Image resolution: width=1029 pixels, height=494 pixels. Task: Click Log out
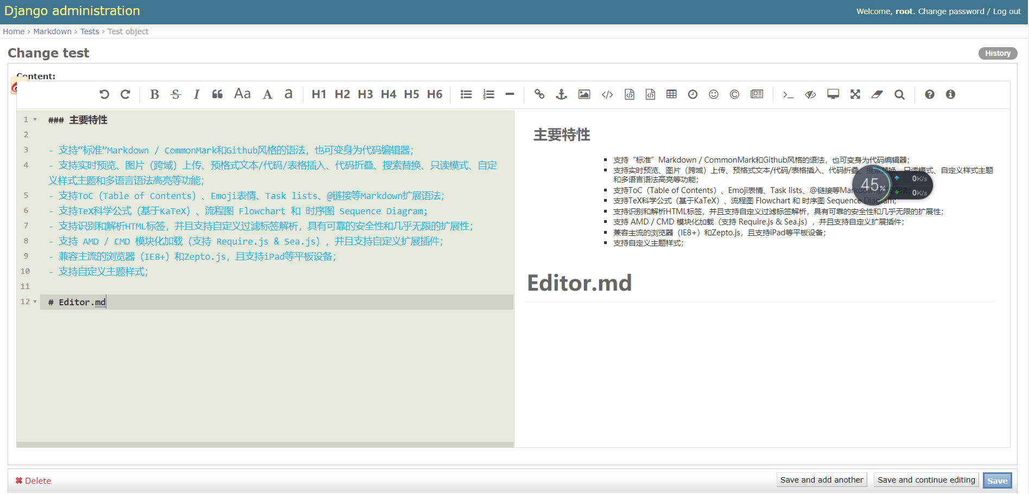pyautogui.click(x=1007, y=11)
